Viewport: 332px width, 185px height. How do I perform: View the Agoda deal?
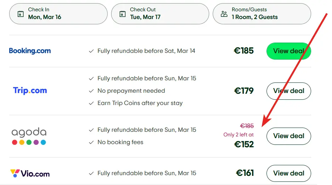tap(288, 136)
